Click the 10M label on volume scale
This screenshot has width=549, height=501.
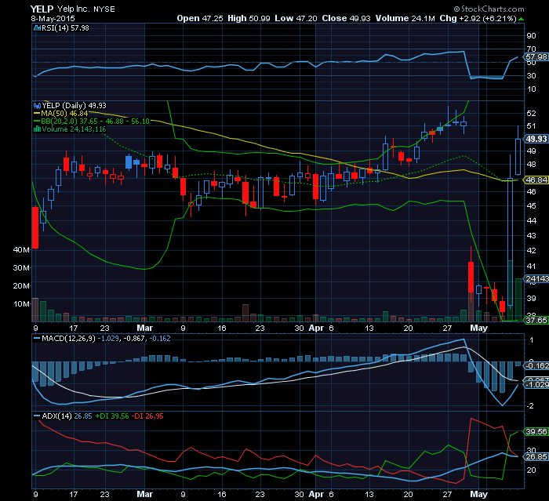pos(21,304)
